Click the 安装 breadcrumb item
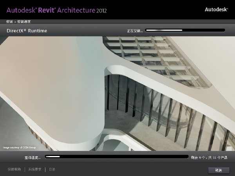 (x=9, y=22)
